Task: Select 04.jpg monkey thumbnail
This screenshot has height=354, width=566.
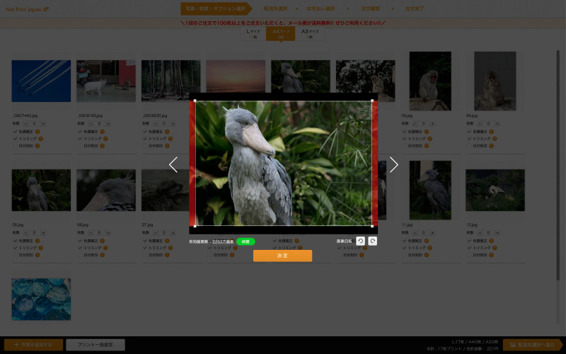Action: pos(495,81)
